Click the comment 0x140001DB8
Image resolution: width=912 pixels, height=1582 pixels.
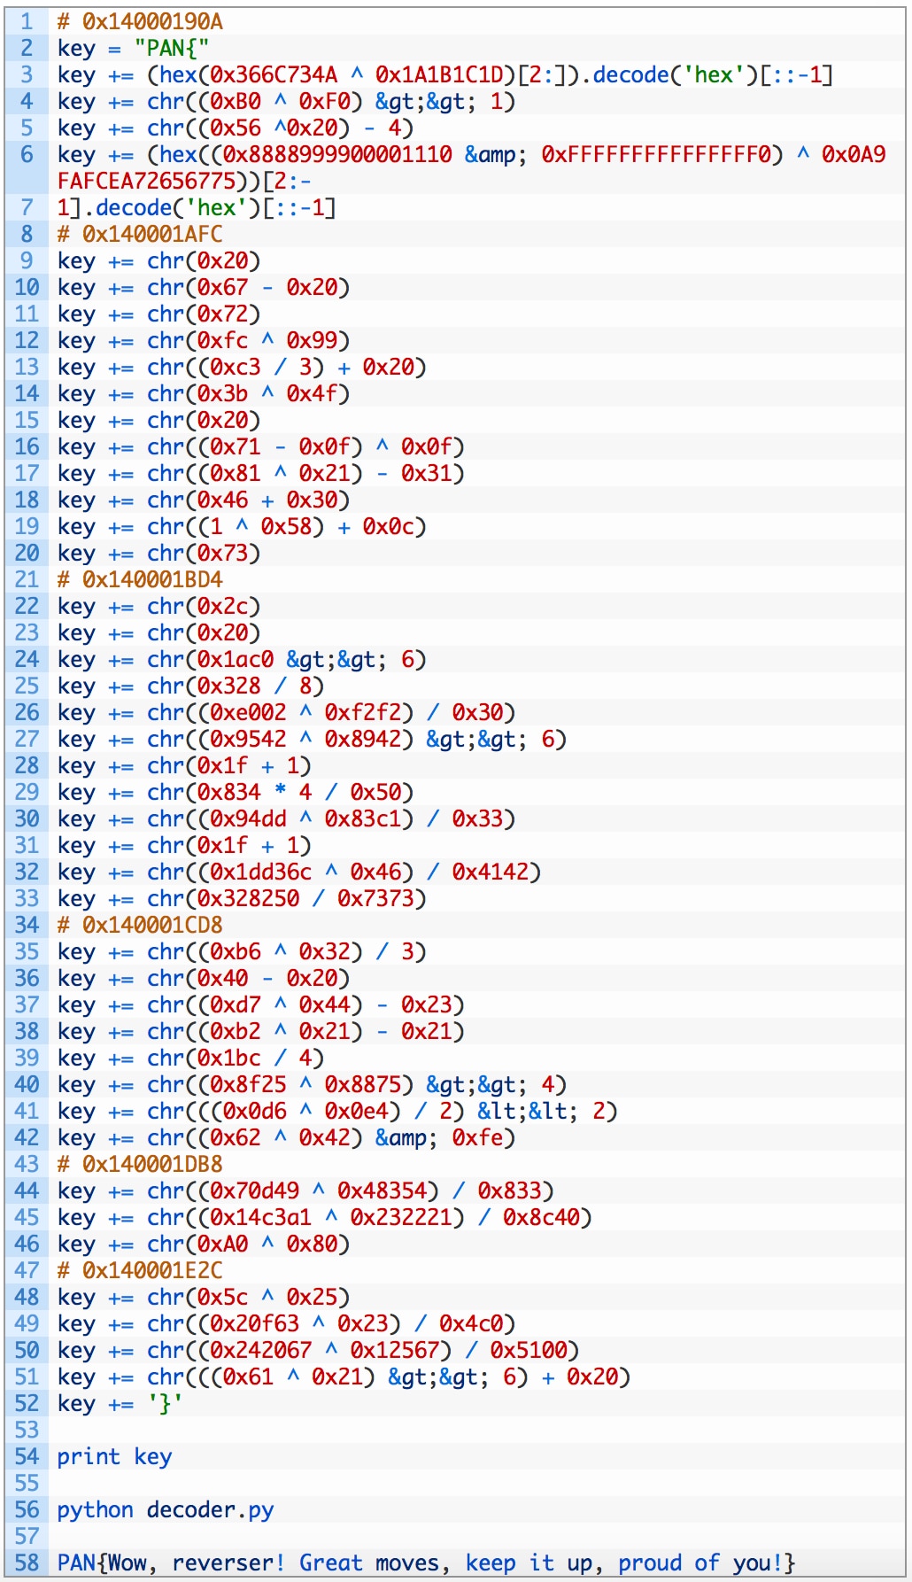tap(140, 1164)
